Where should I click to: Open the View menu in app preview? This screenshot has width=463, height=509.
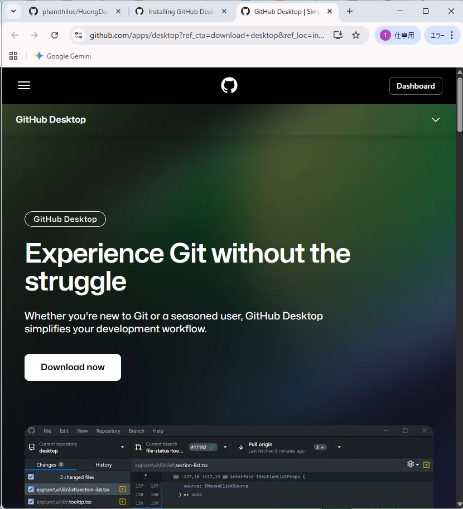pyautogui.click(x=82, y=431)
